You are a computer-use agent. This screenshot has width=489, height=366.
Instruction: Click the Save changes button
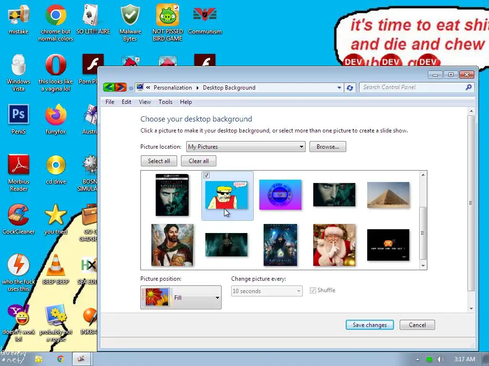pos(370,325)
